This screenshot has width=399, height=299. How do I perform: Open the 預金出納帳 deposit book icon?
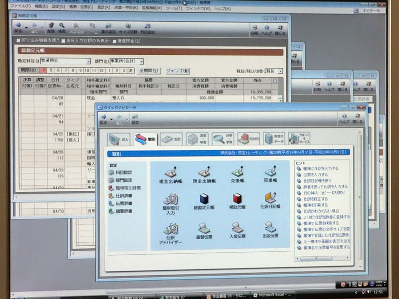204,175
